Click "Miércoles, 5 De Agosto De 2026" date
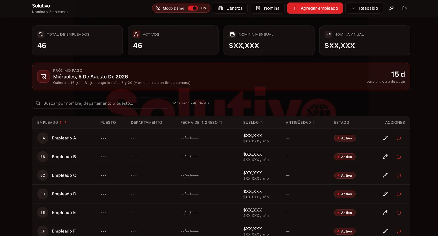The width and height of the screenshot is (438, 236). point(91,77)
